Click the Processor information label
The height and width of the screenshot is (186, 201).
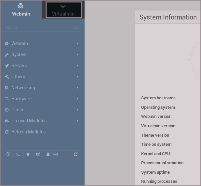[x=162, y=163]
